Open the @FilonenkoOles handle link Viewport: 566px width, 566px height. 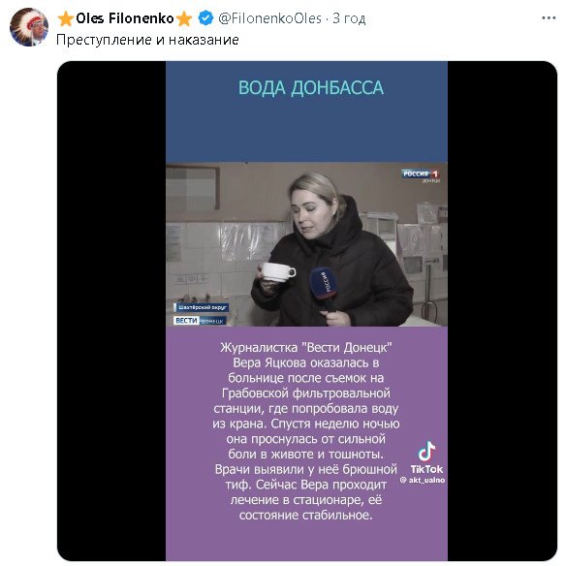click(x=270, y=18)
